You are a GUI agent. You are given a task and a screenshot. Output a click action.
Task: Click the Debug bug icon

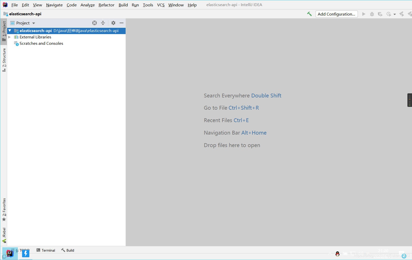372,14
